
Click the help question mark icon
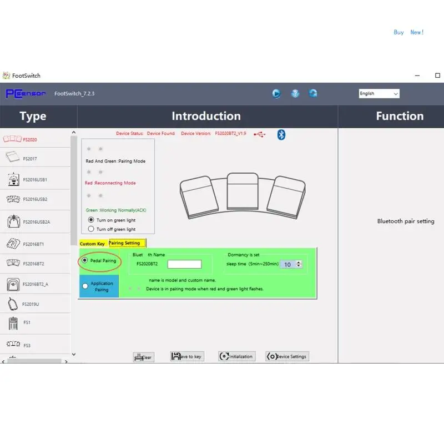(295, 93)
